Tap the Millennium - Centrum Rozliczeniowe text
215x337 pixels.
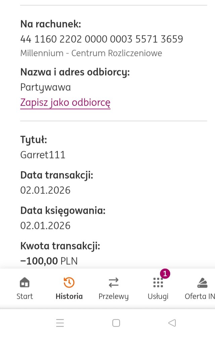[x=91, y=53]
